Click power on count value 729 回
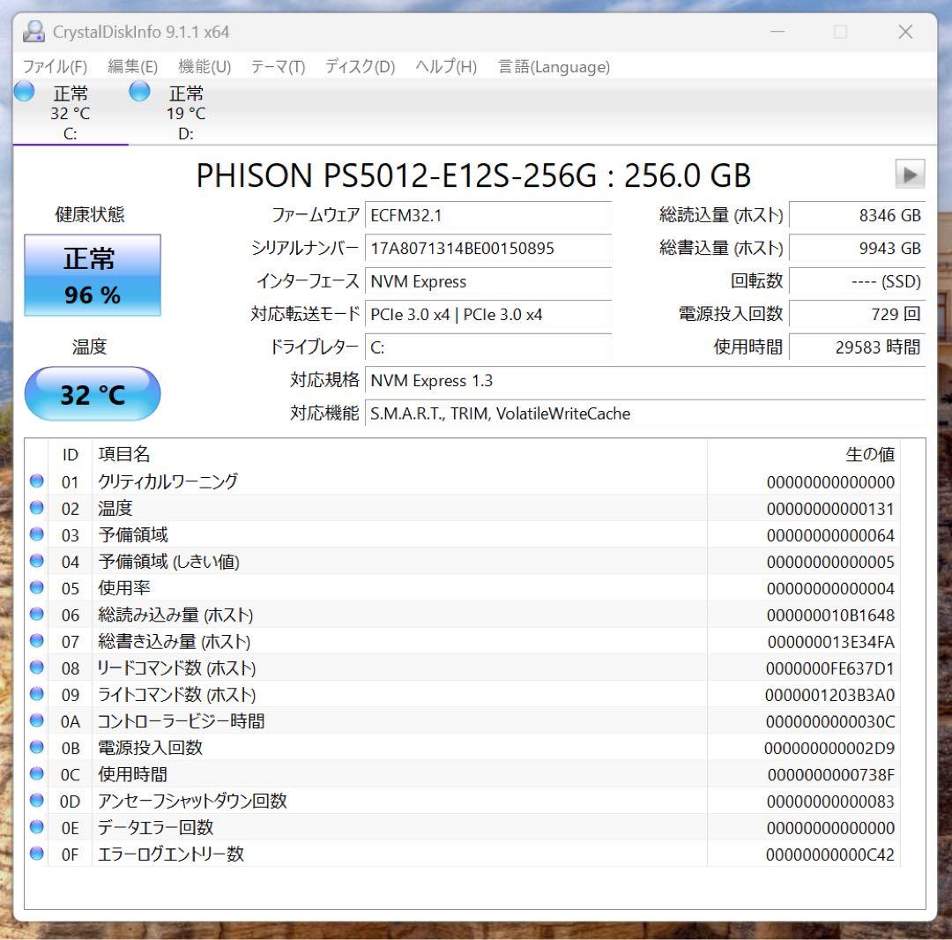This screenshot has height=940, width=952. [x=858, y=315]
